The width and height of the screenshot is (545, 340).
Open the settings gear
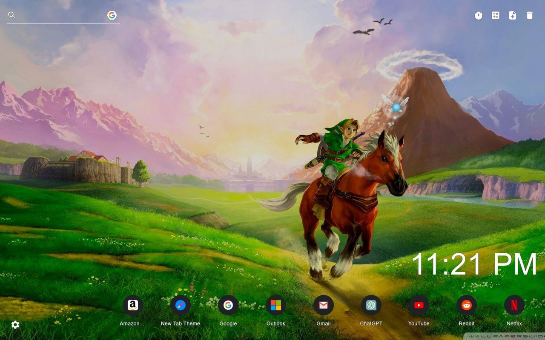coord(15,325)
